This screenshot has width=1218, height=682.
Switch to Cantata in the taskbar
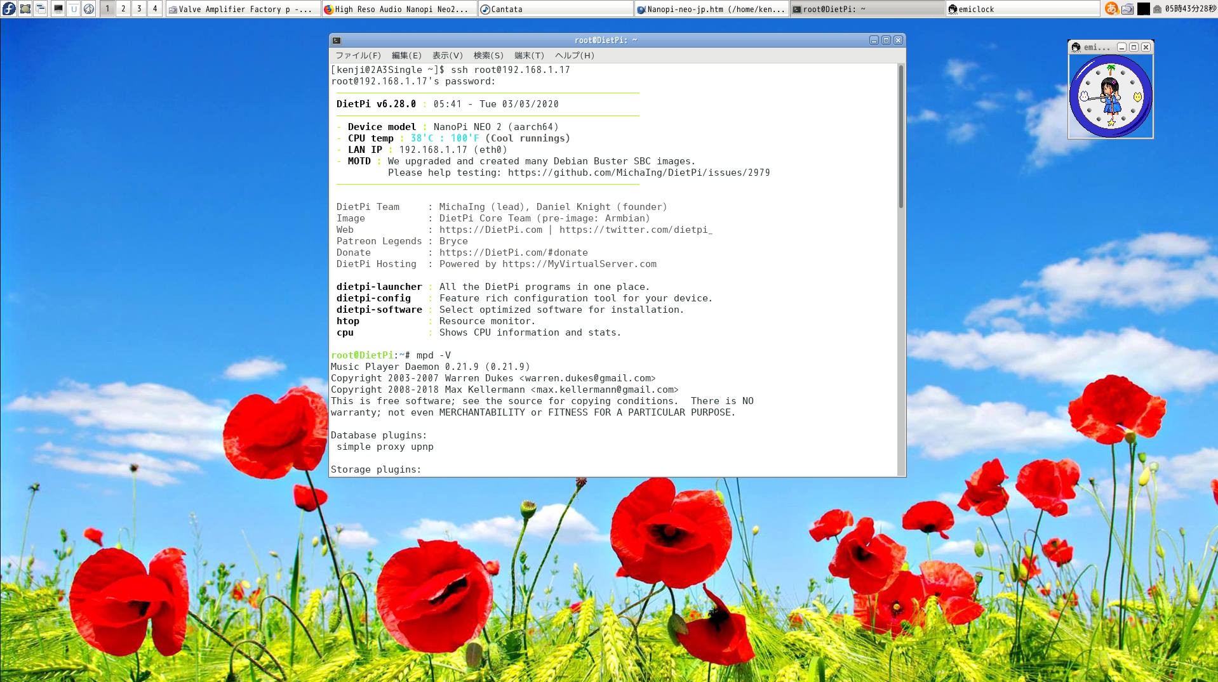(556, 9)
